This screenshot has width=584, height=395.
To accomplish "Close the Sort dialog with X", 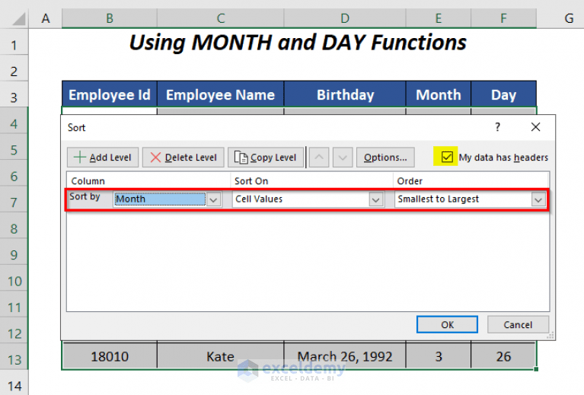I will coord(535,127).
